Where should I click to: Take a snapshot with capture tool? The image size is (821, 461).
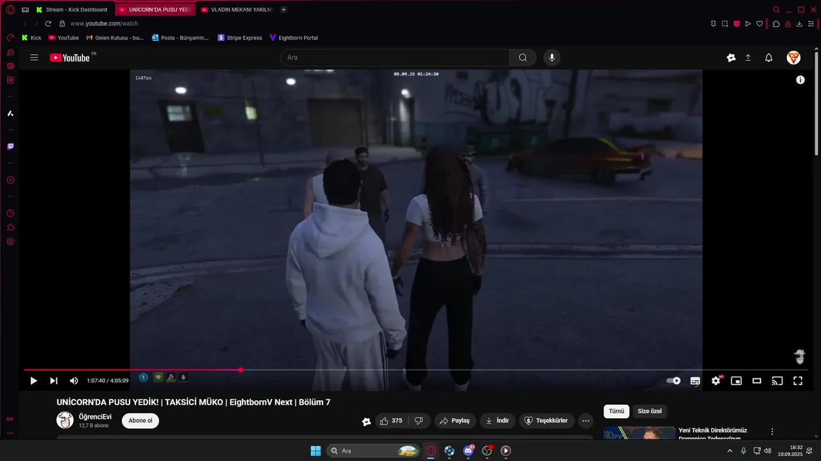click(x=725, y=24)
